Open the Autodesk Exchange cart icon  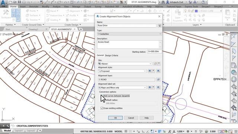(190, 2)
